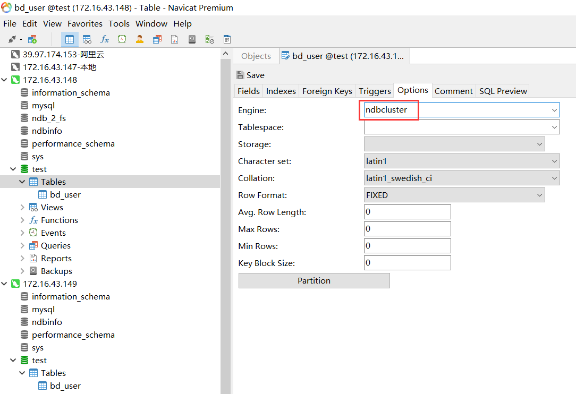Select the Query toolbar icon
The image size is (576, 394).
point(157,39)
